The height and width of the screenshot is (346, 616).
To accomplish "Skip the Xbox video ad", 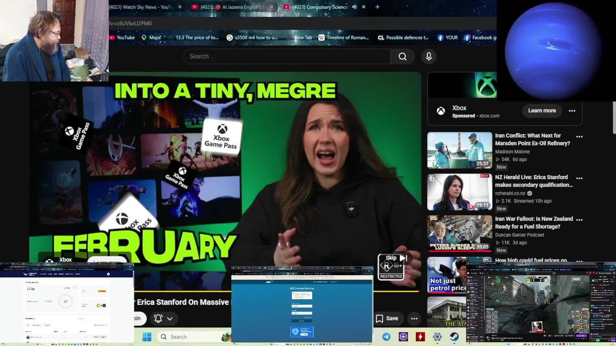I will coord(396,258).
